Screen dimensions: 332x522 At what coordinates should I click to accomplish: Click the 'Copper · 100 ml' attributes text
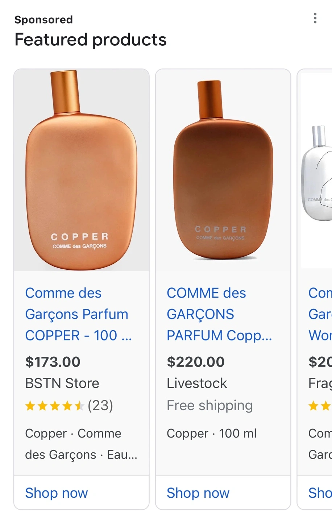click(x=212, y=433)
